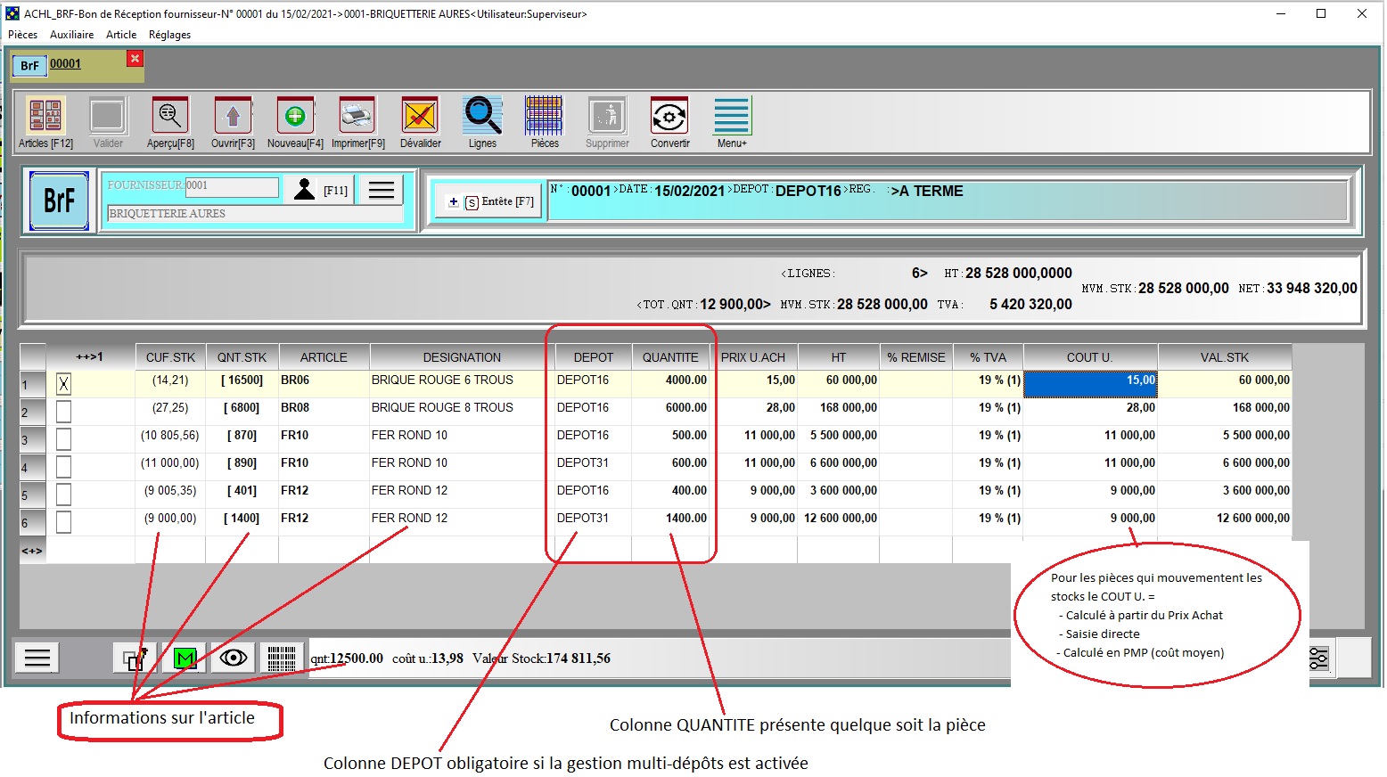Screen dimensions: 1387x777
Task: Open the bottom-left hamburger menu button
Action: 37,658
